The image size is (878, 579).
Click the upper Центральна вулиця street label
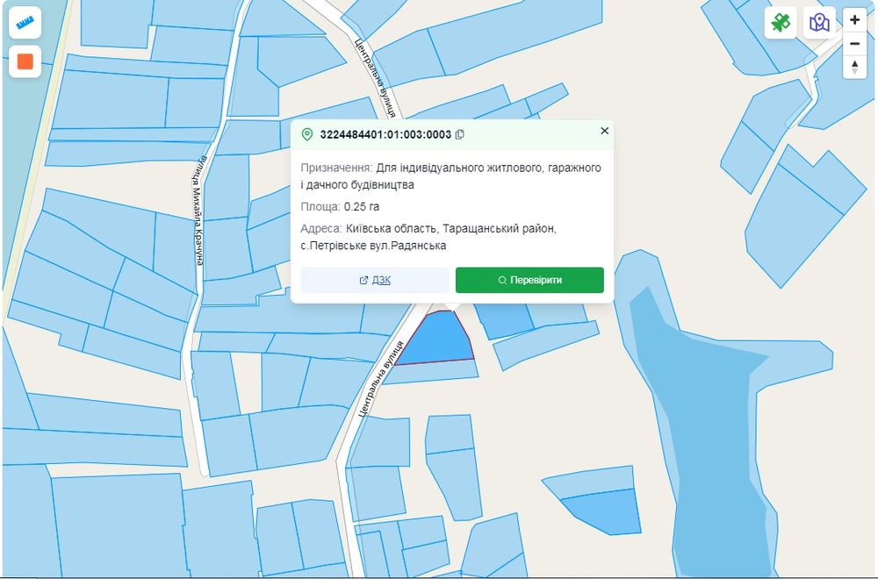(x=376, y=77)
